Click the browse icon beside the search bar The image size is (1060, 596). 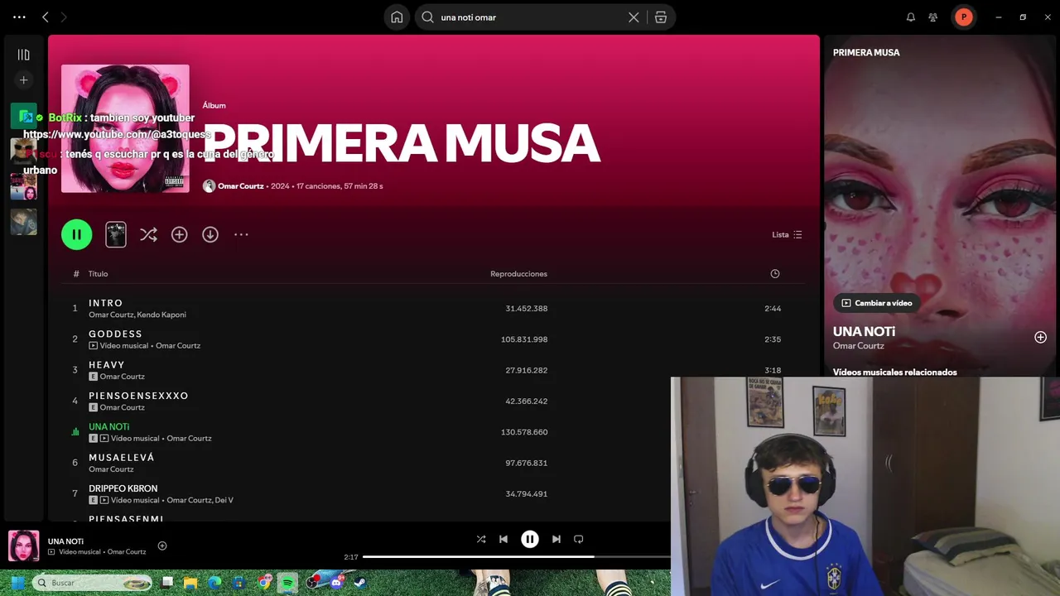coord(661,17)
